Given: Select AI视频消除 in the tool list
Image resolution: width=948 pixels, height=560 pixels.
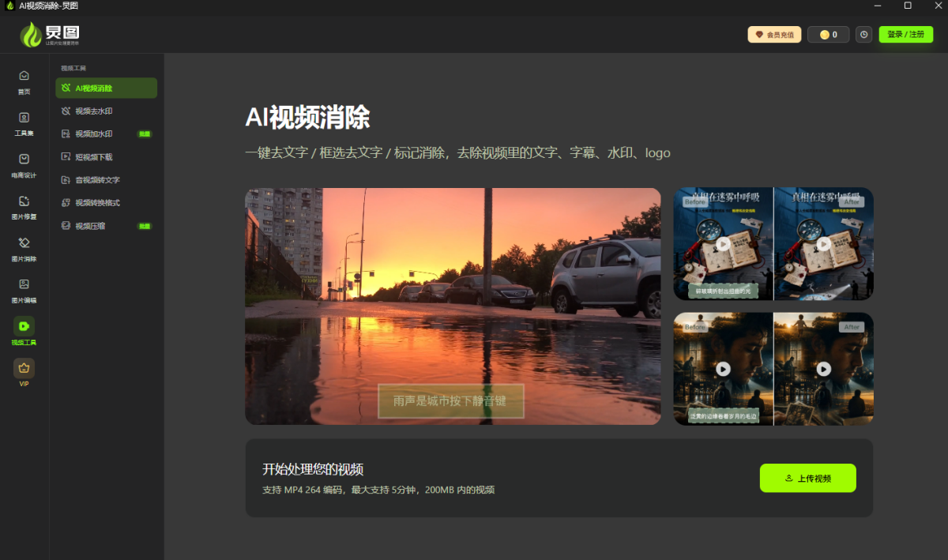Looking at the screenshot, I should [x=106, y=88].
